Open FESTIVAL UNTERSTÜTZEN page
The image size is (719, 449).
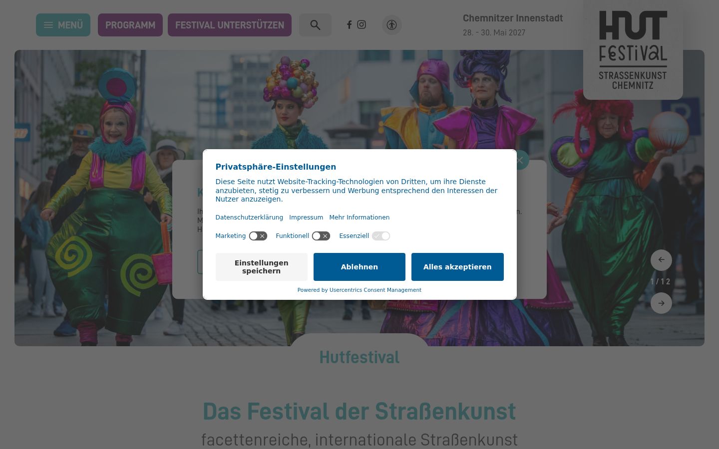[x=230, y=25]
